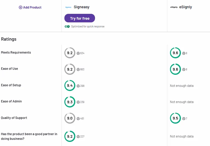The image size is (210, 146).
Task: Click eSignly's Quality of Support reviewer icon
Action: tap(184, 119)
